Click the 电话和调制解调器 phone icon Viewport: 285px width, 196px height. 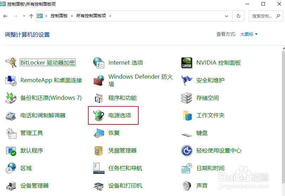pos(11,116)
